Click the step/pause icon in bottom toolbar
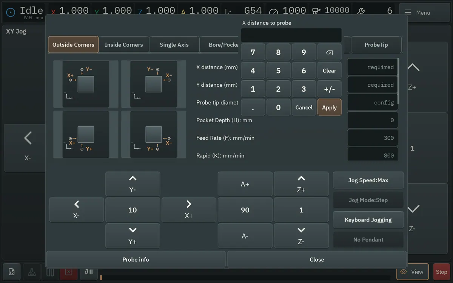Image resolution: width=453 pixels, height=283 pixels. point(89,272)
